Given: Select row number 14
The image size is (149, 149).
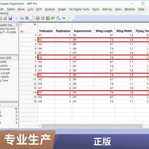Looking at the screenshot, I should pos(35,93).
